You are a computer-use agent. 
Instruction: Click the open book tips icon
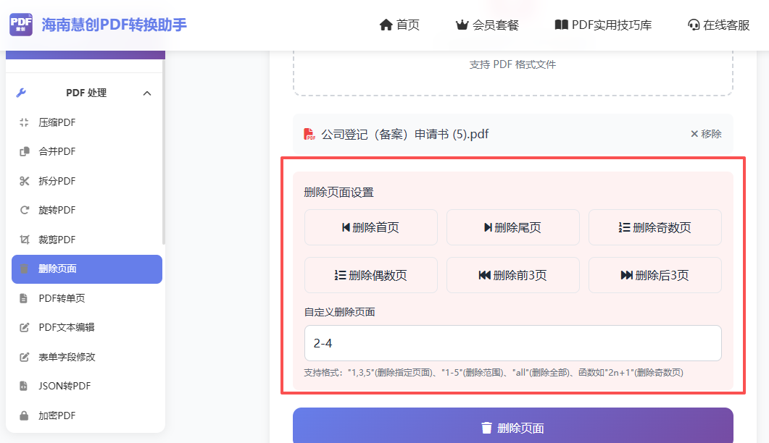click(x=561, y=25)
